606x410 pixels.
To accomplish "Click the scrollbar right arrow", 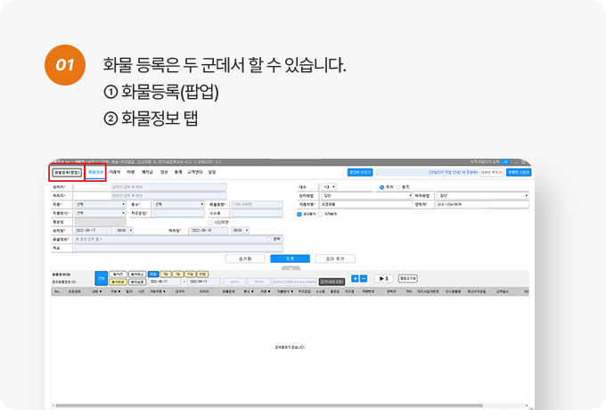I will [527, 406].
